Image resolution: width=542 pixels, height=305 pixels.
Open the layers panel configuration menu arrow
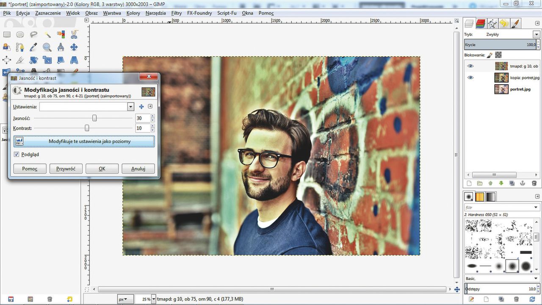tap(537, 23)
